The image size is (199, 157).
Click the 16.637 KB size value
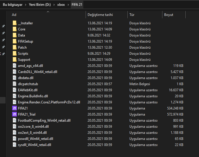176,90
